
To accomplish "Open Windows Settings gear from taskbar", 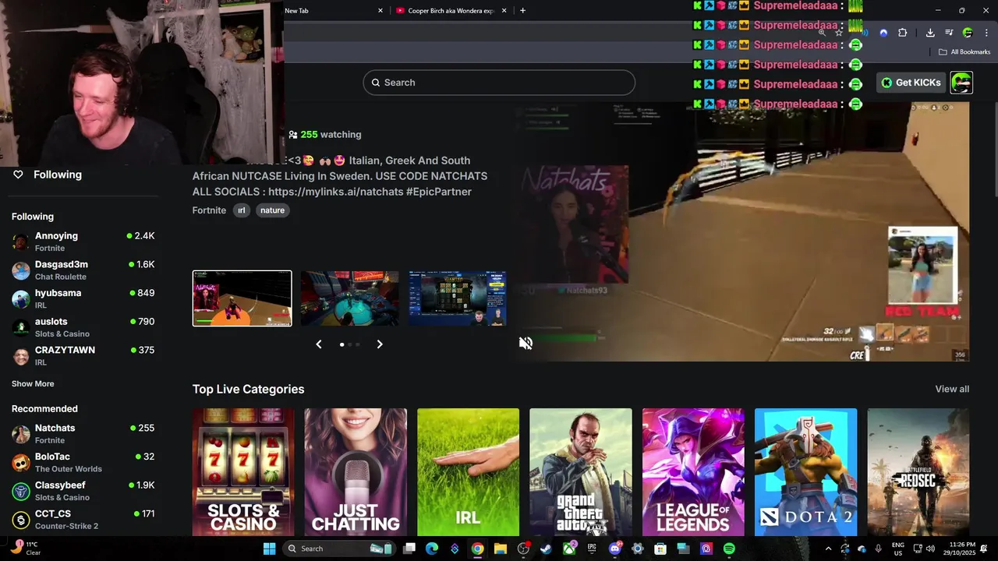I will tap(638, 549).
